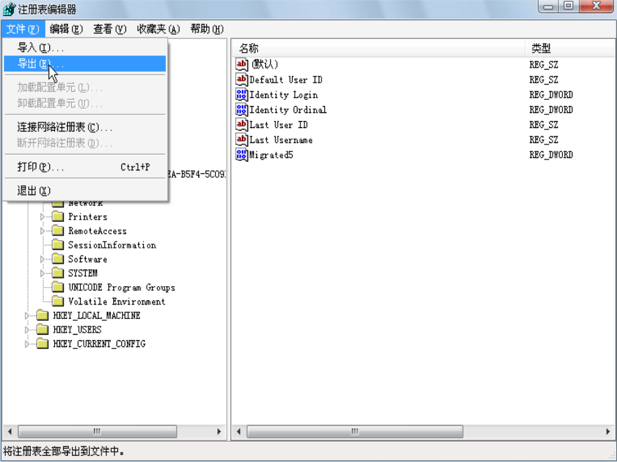This screenshot has height=462, width=617.
Task: Select the Identity Ordinal value name
Action: 288,110
